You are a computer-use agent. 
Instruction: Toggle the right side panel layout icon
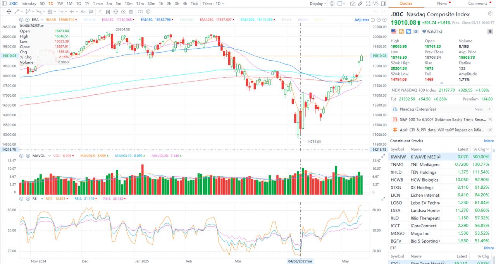(x=383, y=3)
